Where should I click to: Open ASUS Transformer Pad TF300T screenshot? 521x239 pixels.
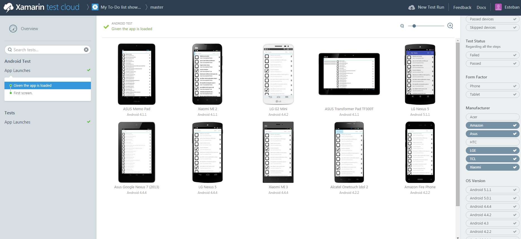point(349,74)
